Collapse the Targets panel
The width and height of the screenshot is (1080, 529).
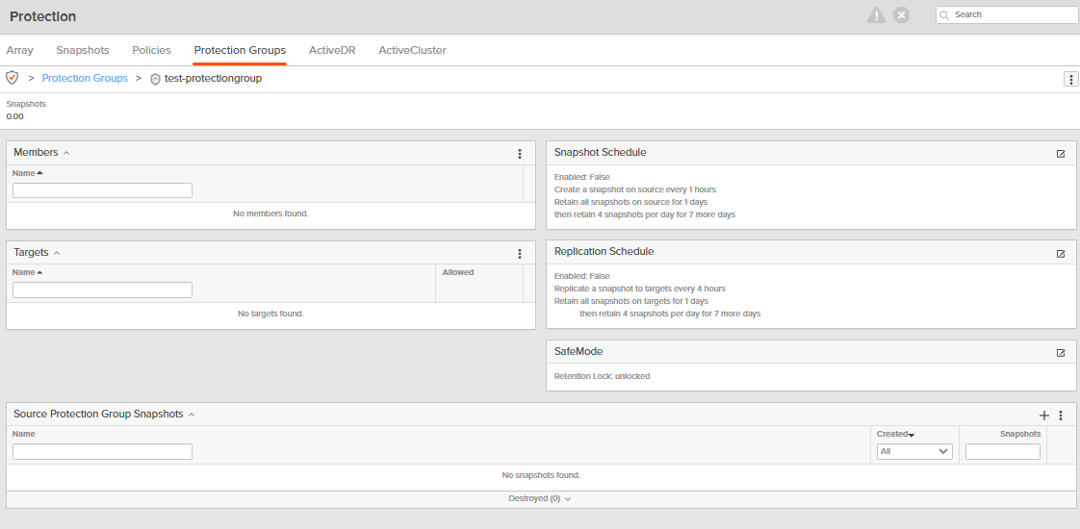coord(57,253)
